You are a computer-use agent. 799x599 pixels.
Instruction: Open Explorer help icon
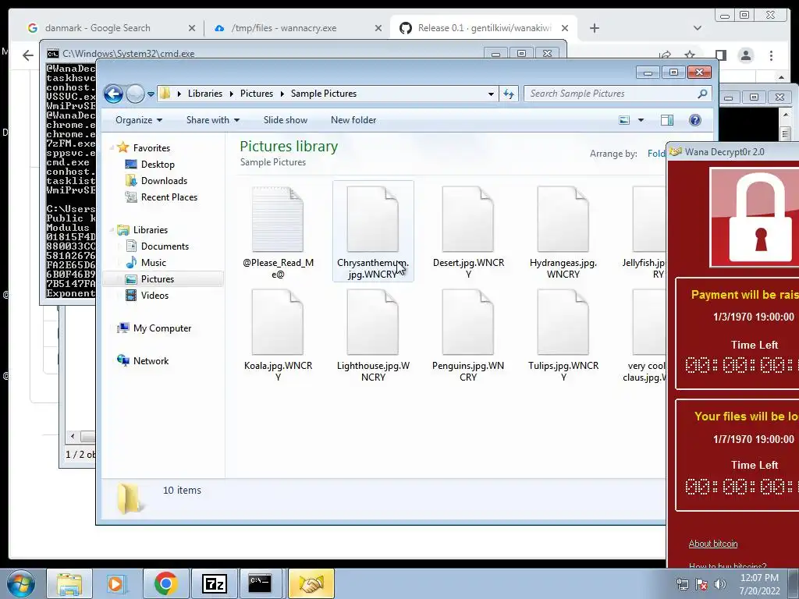pyautogui.click(x=695, y=120)
